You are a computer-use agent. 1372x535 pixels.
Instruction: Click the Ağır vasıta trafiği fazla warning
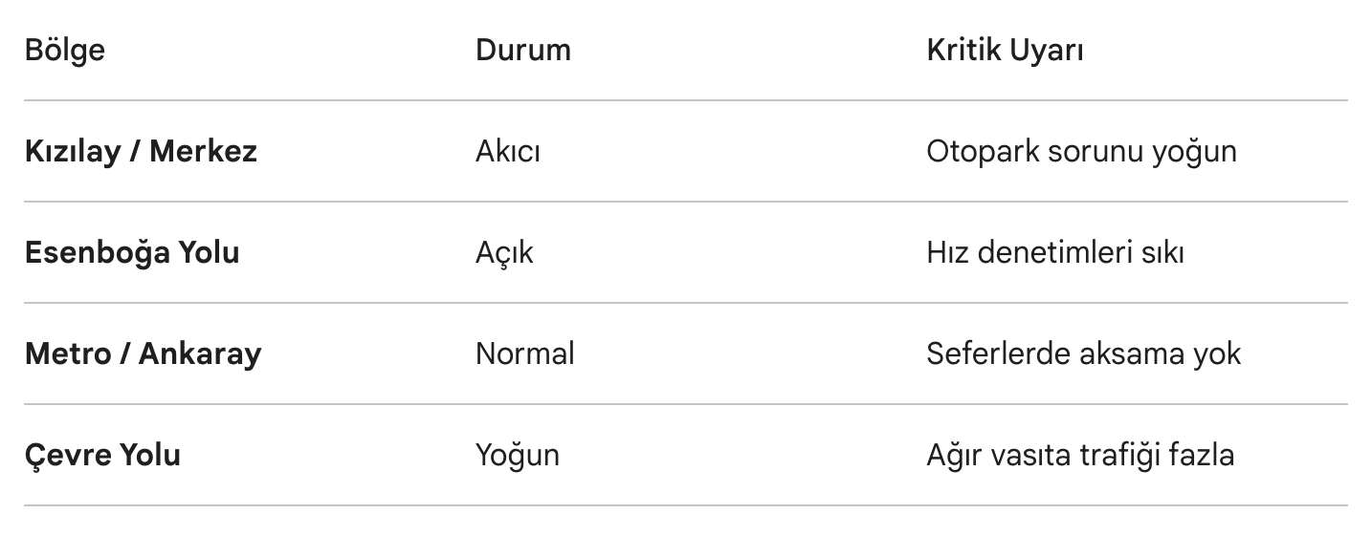[1080, 455]
